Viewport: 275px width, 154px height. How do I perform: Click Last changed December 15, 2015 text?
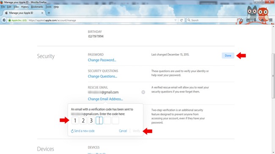click(x=170, y=54)
